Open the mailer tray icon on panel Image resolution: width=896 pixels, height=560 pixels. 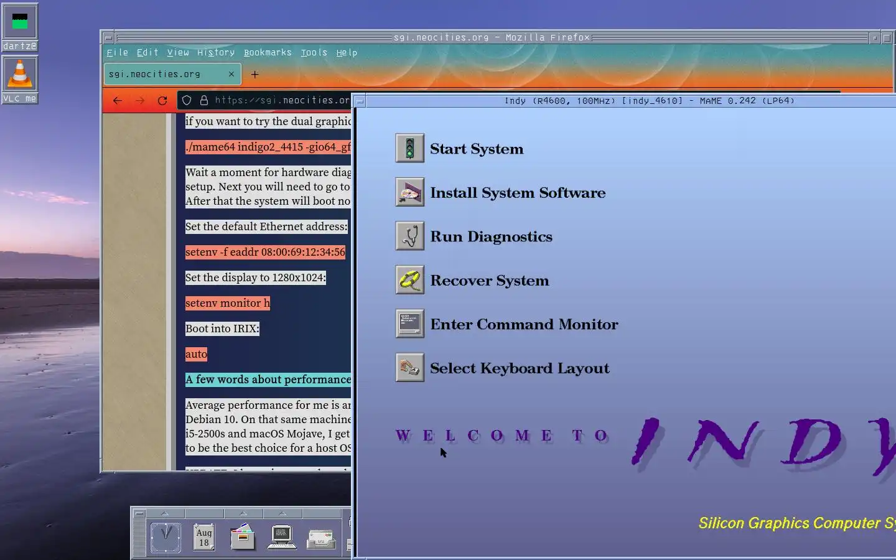pos(321,539)
